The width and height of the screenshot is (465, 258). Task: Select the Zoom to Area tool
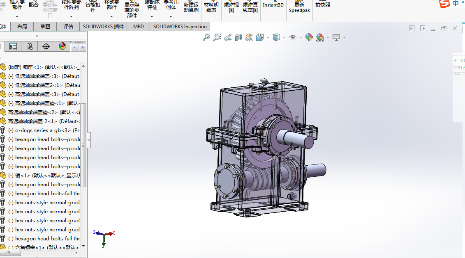tap(217, 37)
